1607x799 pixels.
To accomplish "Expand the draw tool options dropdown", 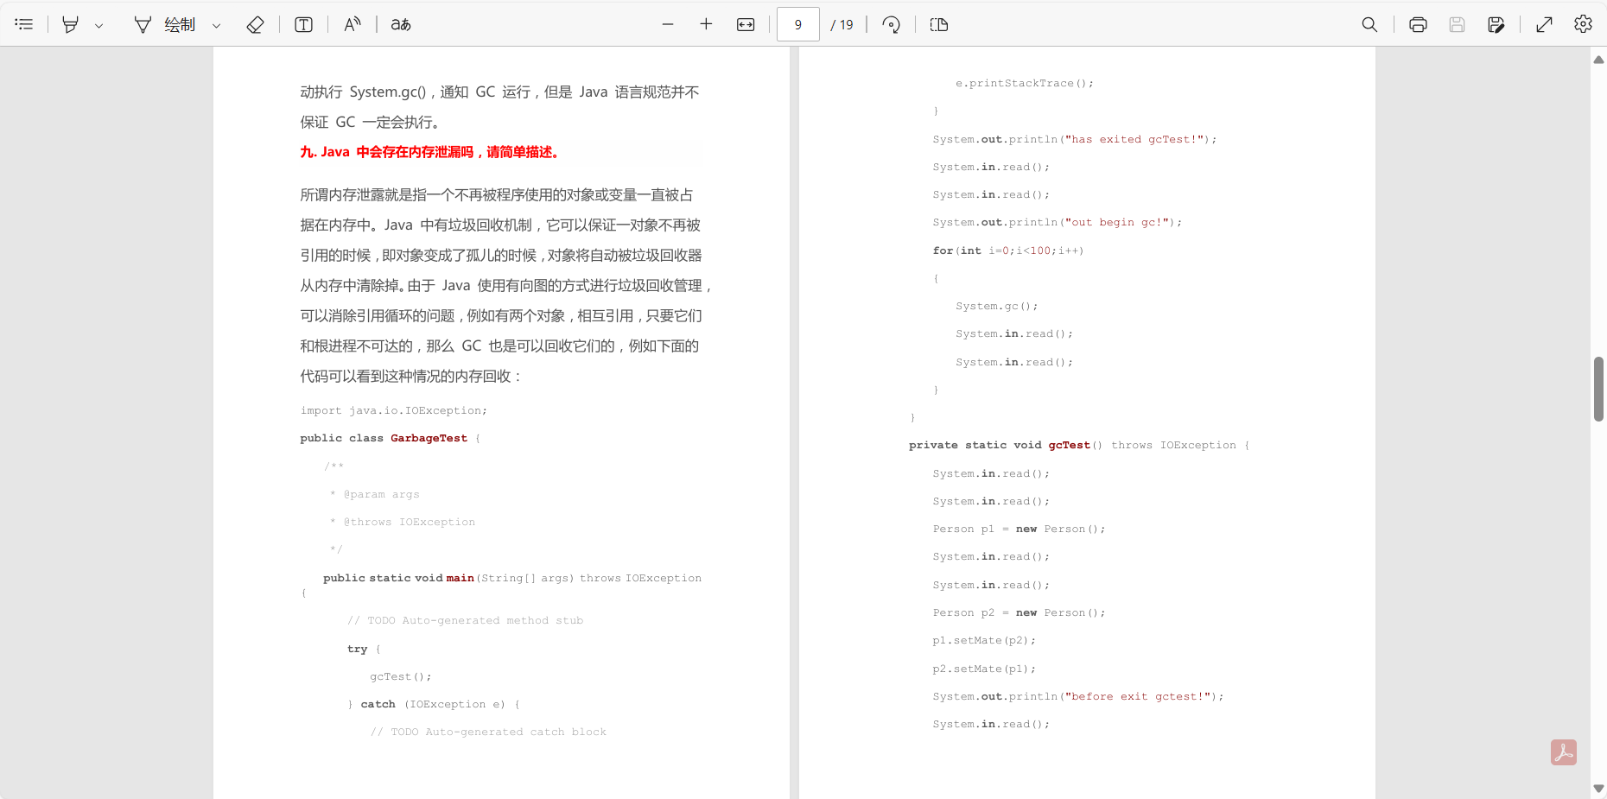I will [216, 25].
